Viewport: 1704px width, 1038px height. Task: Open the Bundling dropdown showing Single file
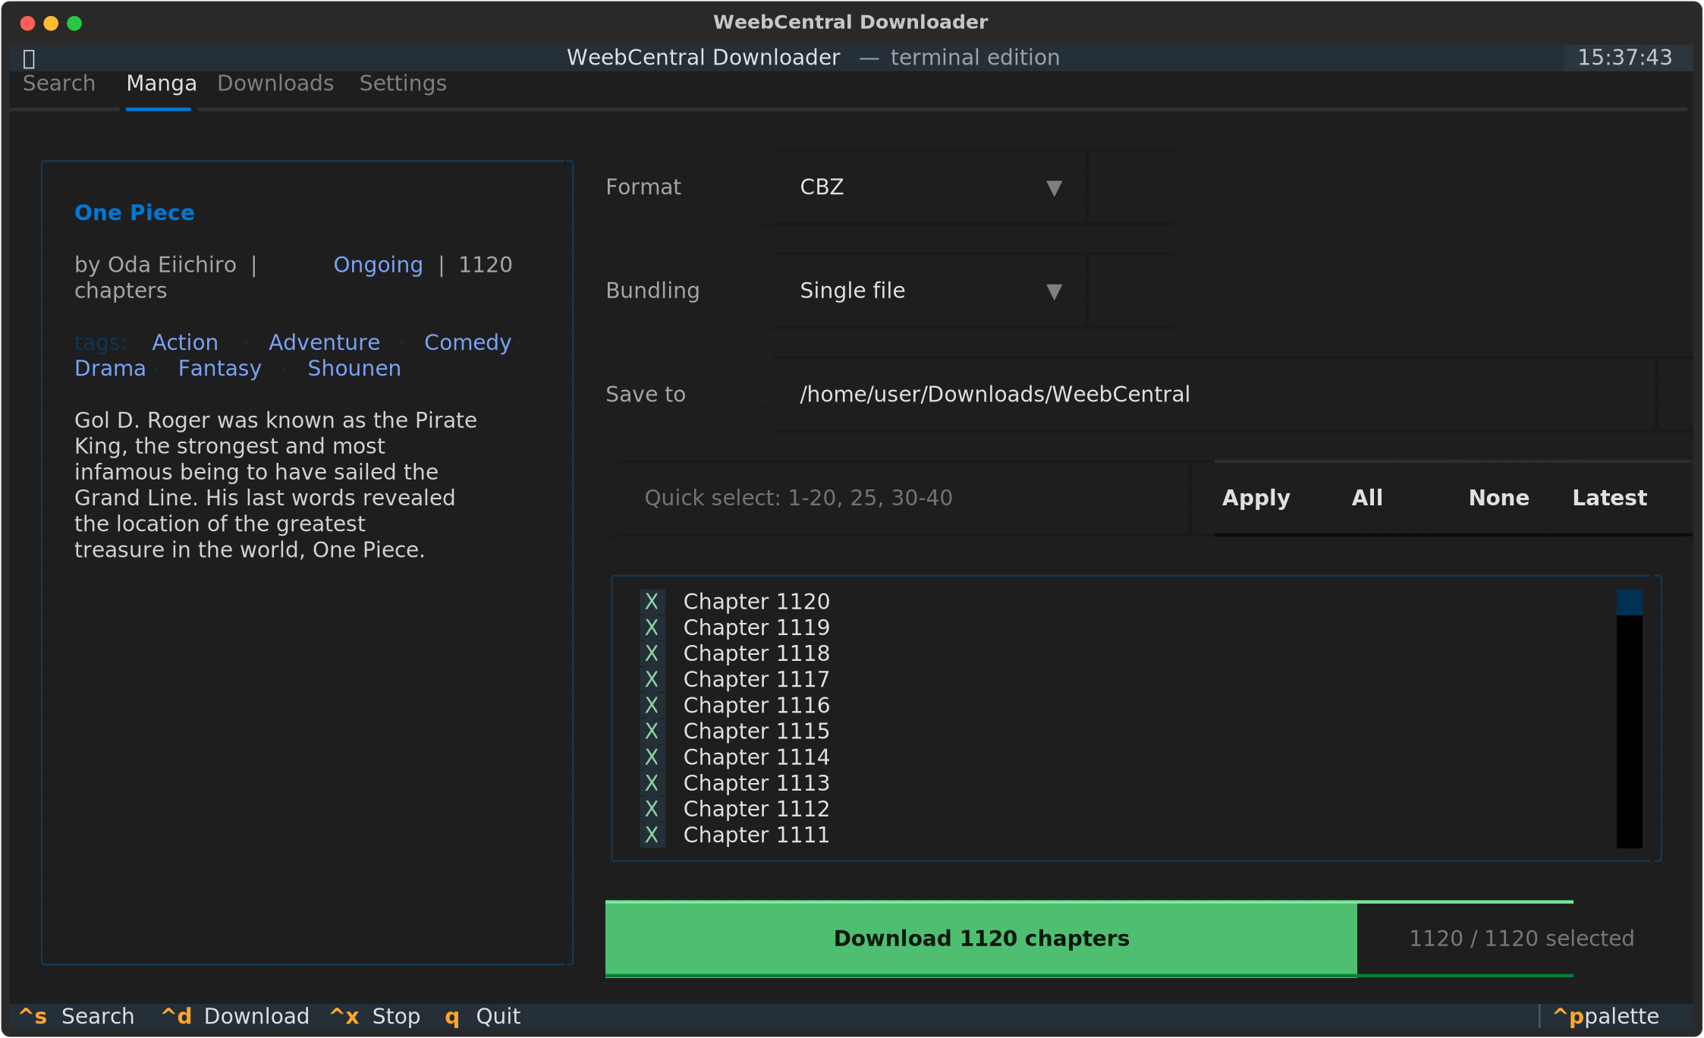click(930, 291)
